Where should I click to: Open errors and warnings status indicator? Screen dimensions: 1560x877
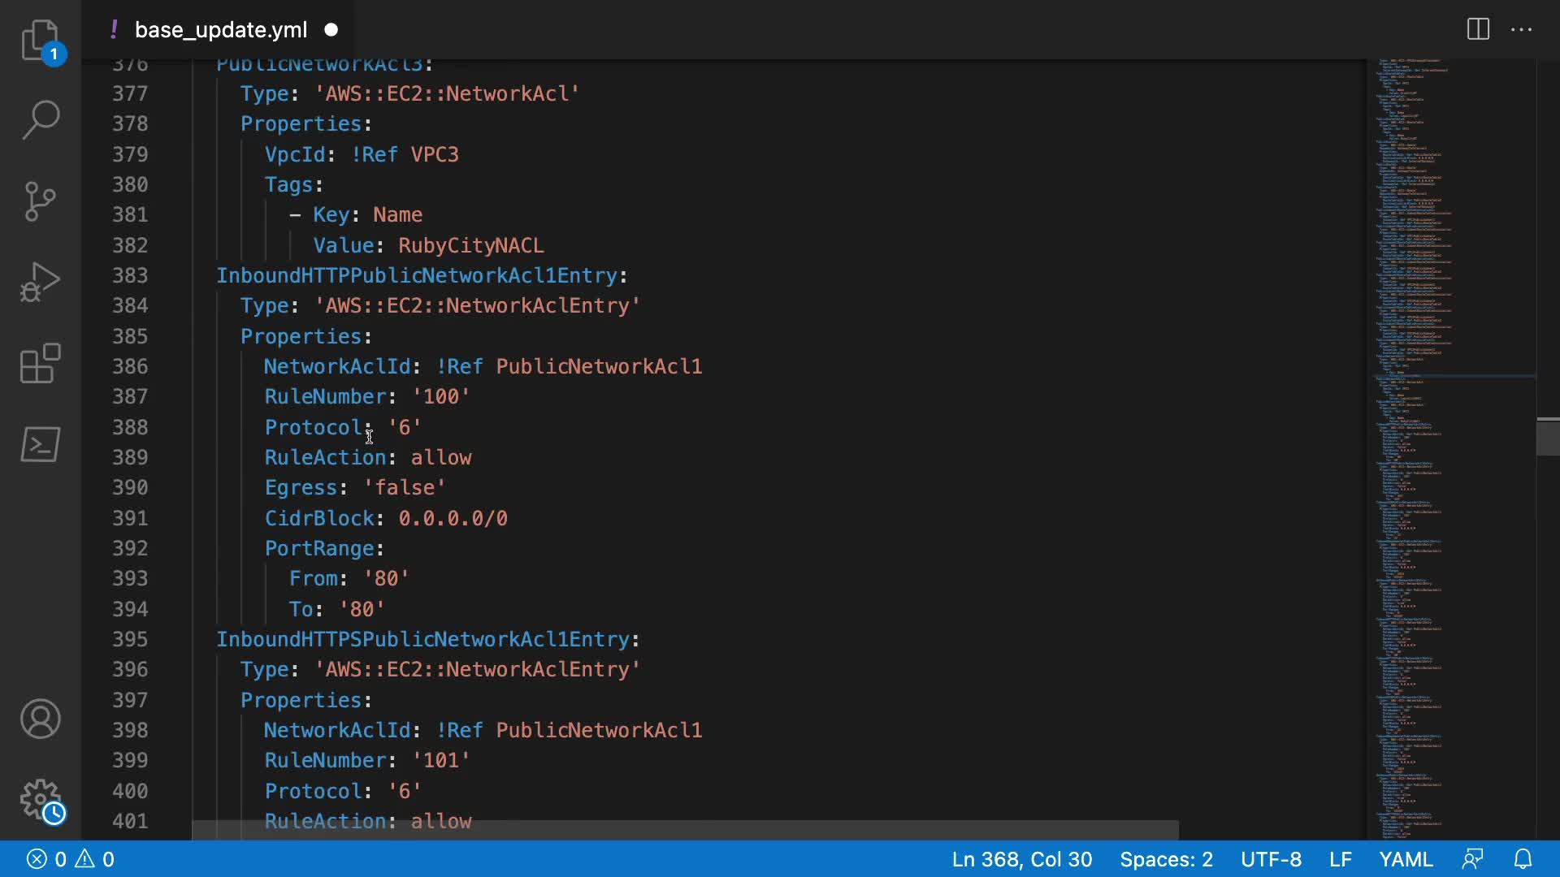coord(71,859)
